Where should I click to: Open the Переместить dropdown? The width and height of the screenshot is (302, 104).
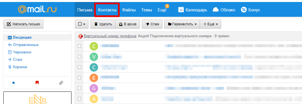click(182, 24)
